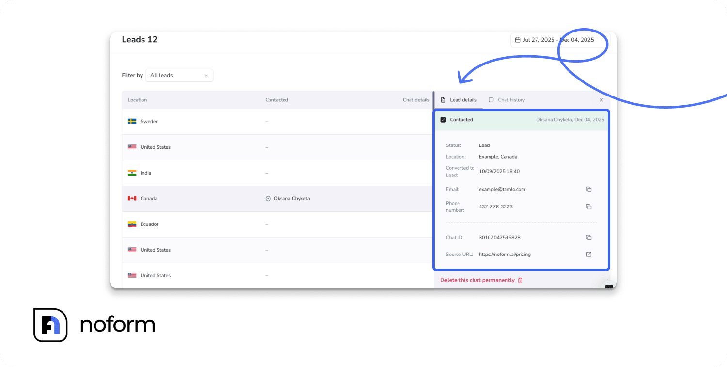
Task: Open the noform.ai/pricing link
Action: [505, 254]
